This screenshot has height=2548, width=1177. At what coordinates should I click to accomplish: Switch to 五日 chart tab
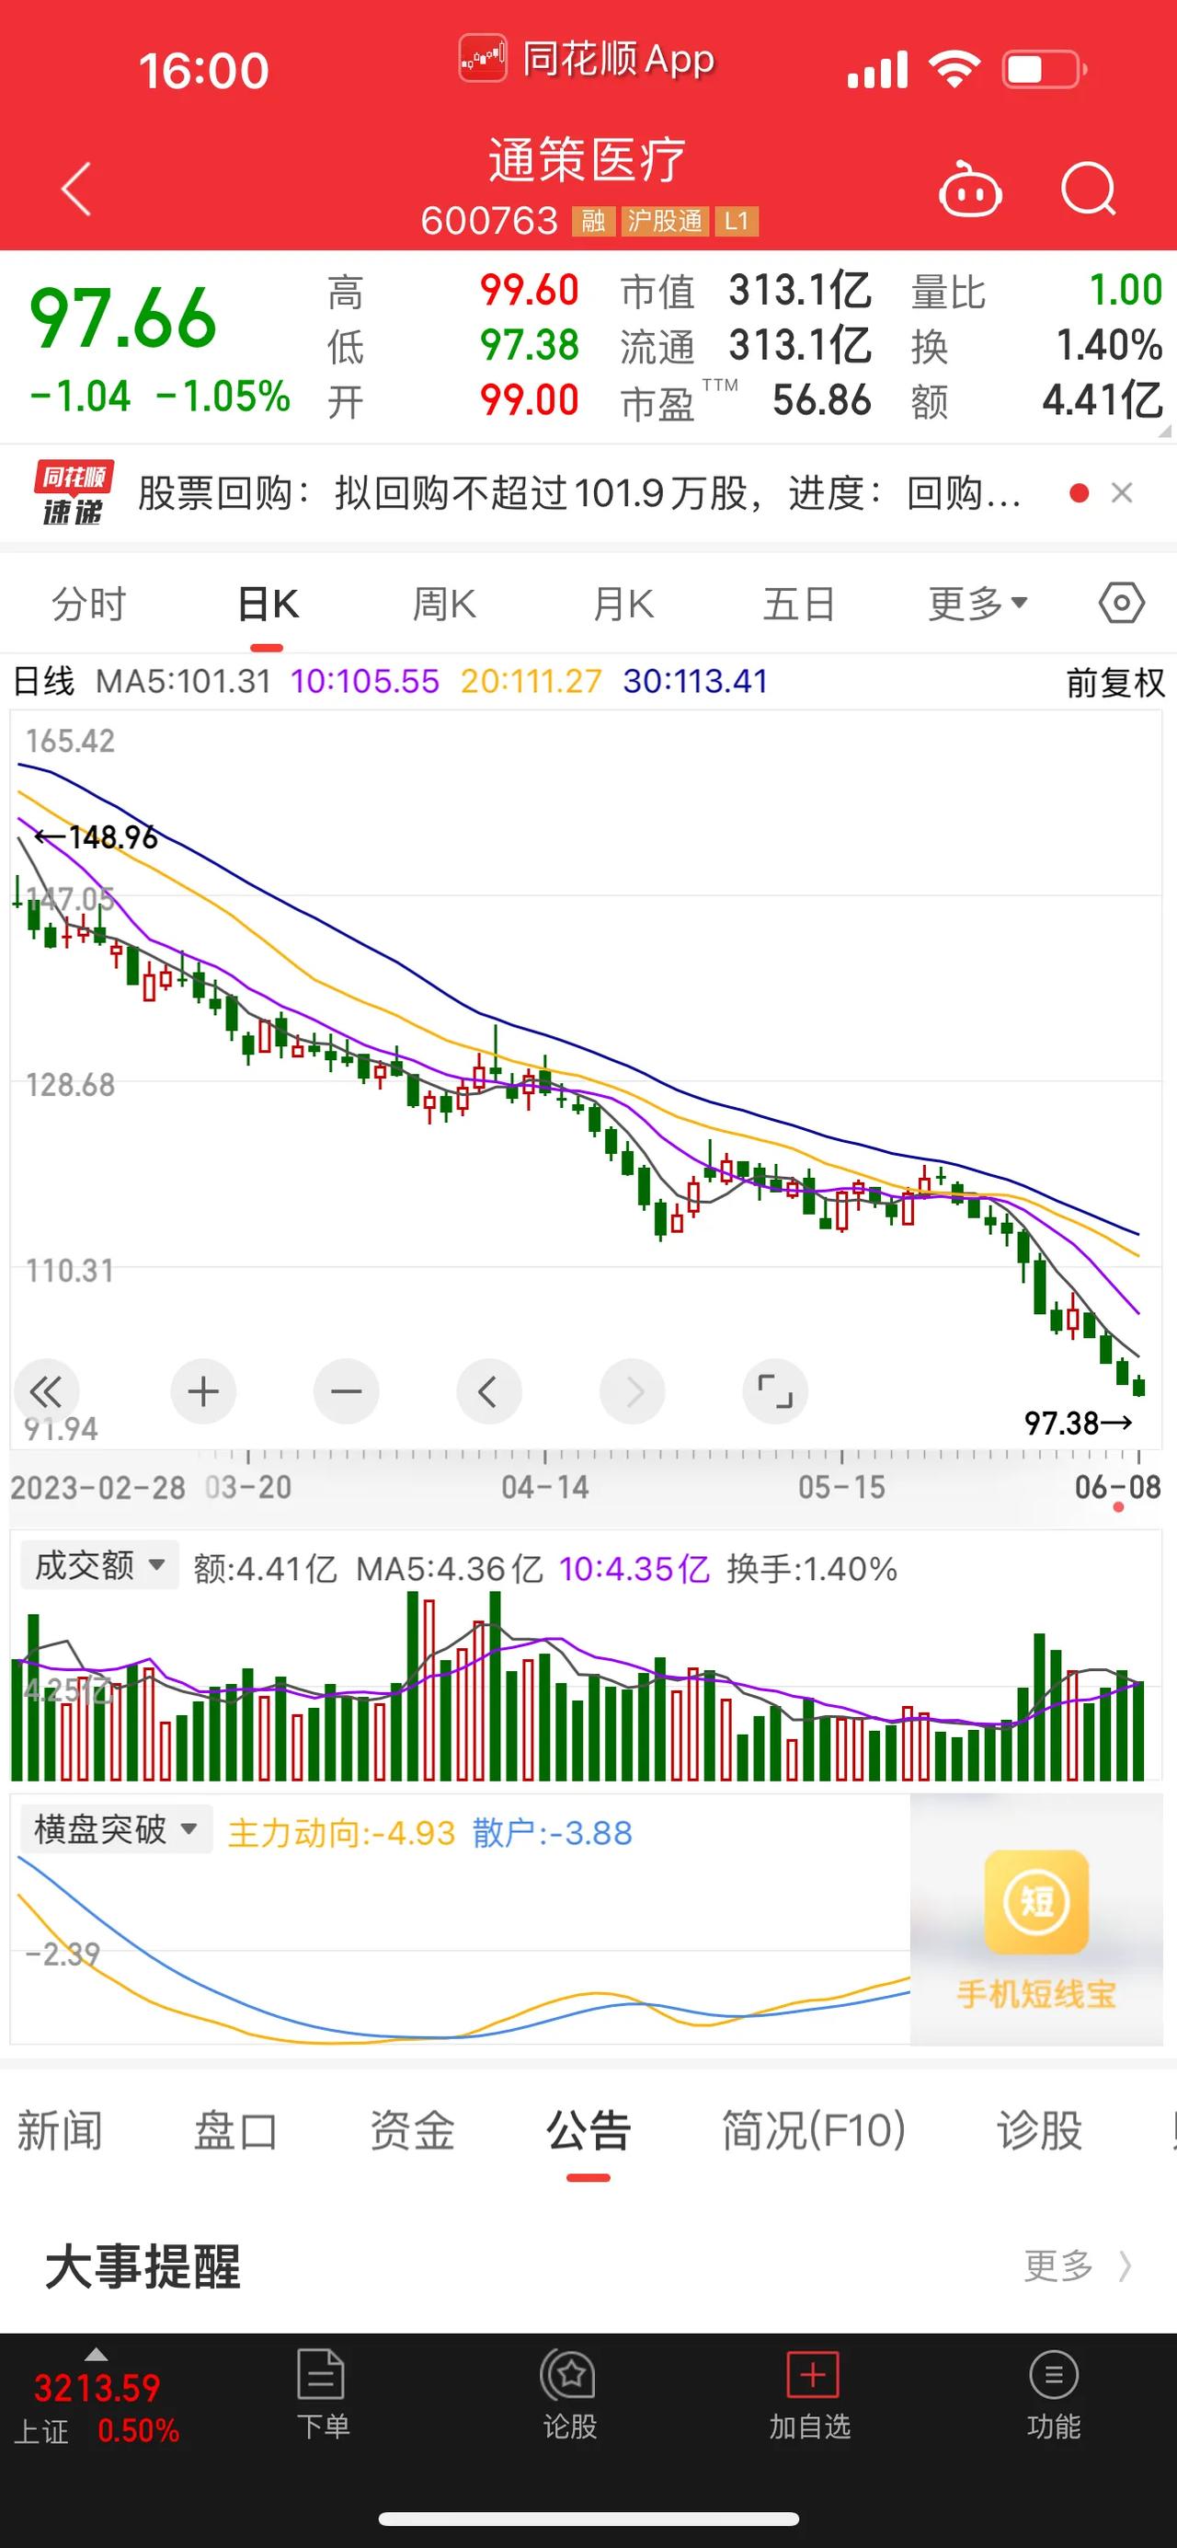(799, 604)
